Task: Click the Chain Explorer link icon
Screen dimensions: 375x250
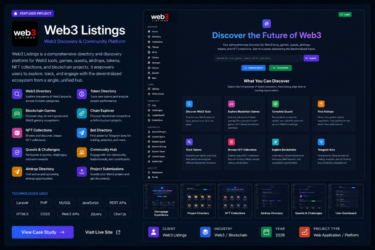Action: (x=82, y=113)
